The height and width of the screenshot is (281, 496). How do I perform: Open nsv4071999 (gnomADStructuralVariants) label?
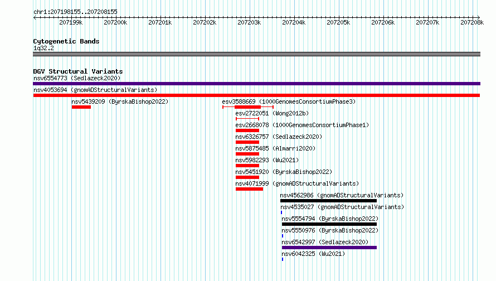[x=297, y=183]
